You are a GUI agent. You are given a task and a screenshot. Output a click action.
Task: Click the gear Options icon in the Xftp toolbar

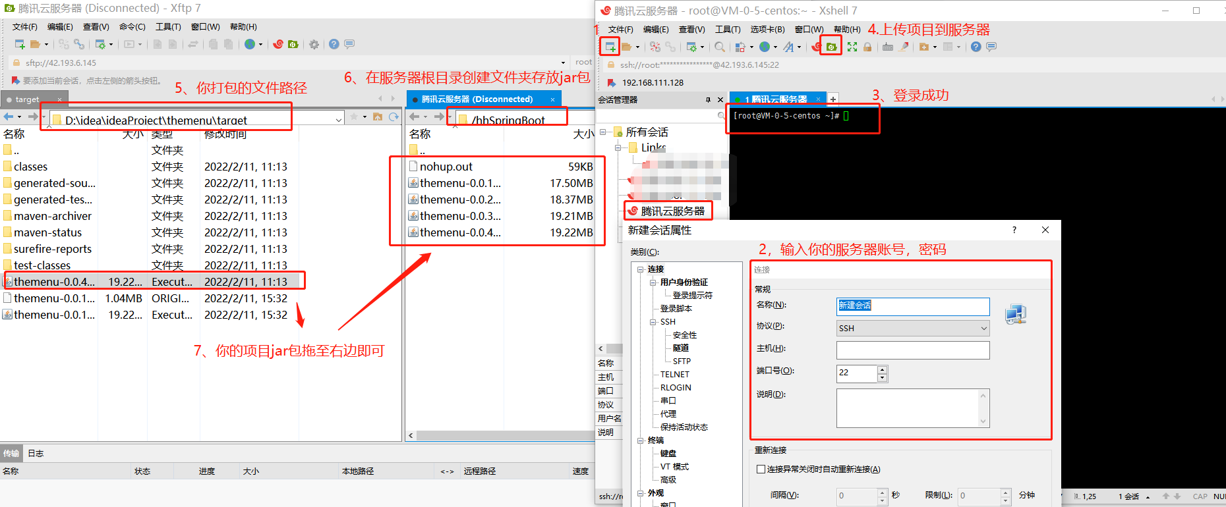(314, 44)
